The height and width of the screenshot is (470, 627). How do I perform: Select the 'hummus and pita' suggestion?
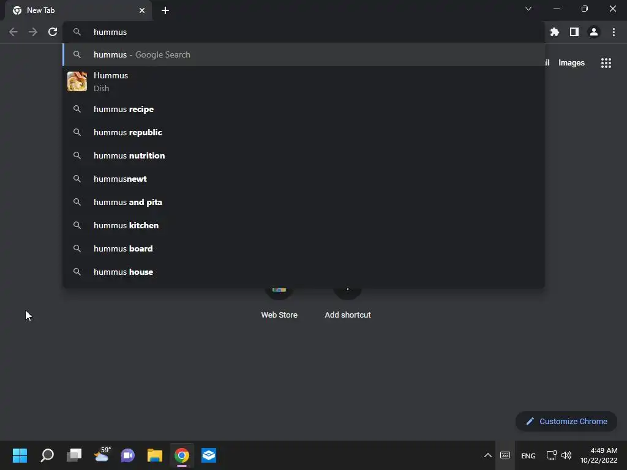click(304, 202)
